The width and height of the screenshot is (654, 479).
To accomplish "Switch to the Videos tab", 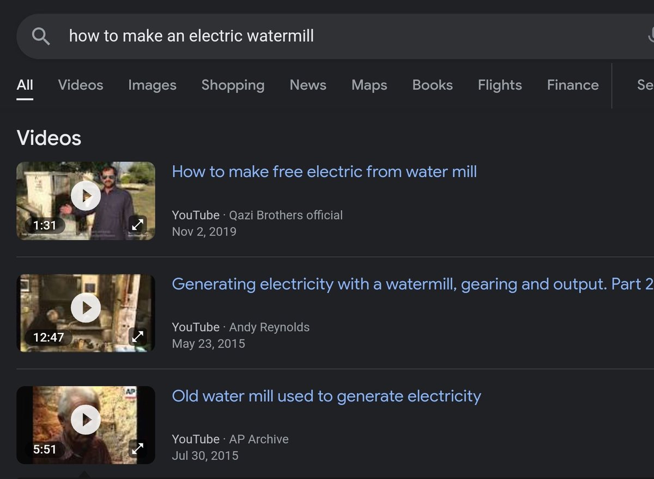I will (81, 85).
